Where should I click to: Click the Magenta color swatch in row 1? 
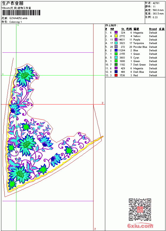(x=116, y=33)
